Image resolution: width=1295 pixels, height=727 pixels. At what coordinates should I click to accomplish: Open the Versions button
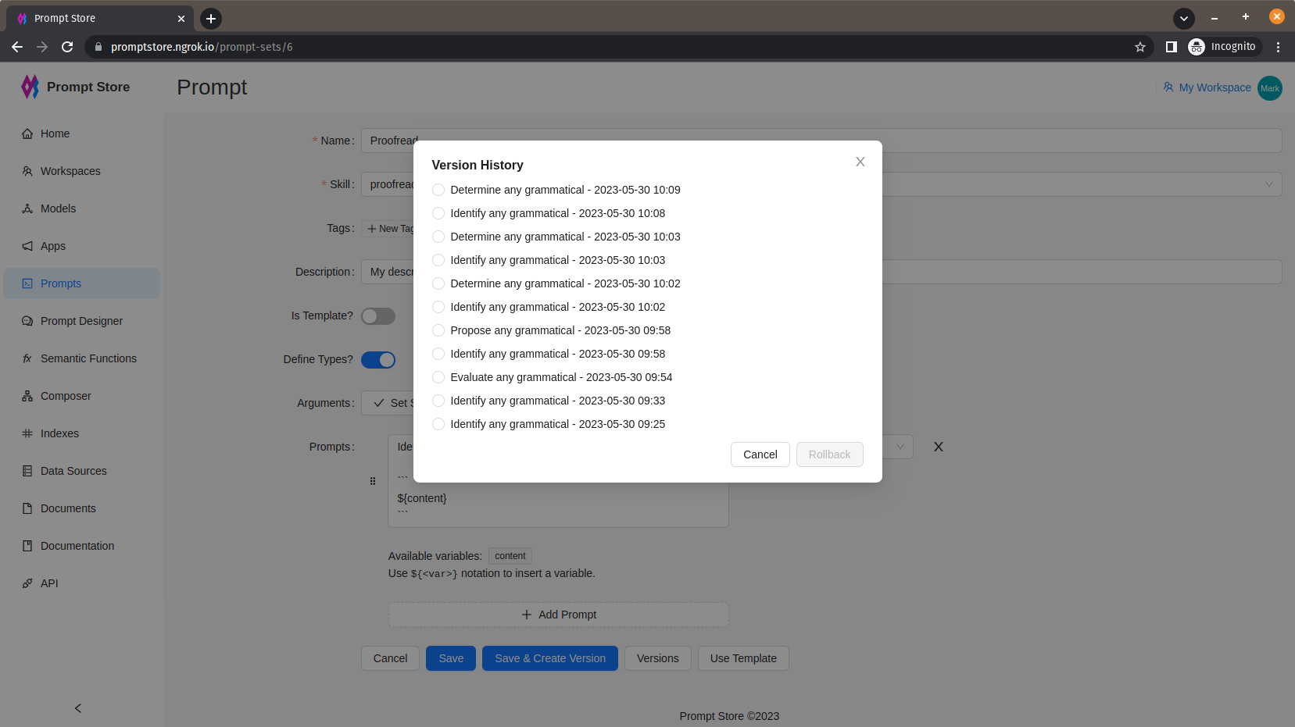point(658,658)
